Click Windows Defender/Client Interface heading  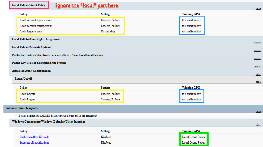(49, 122)
